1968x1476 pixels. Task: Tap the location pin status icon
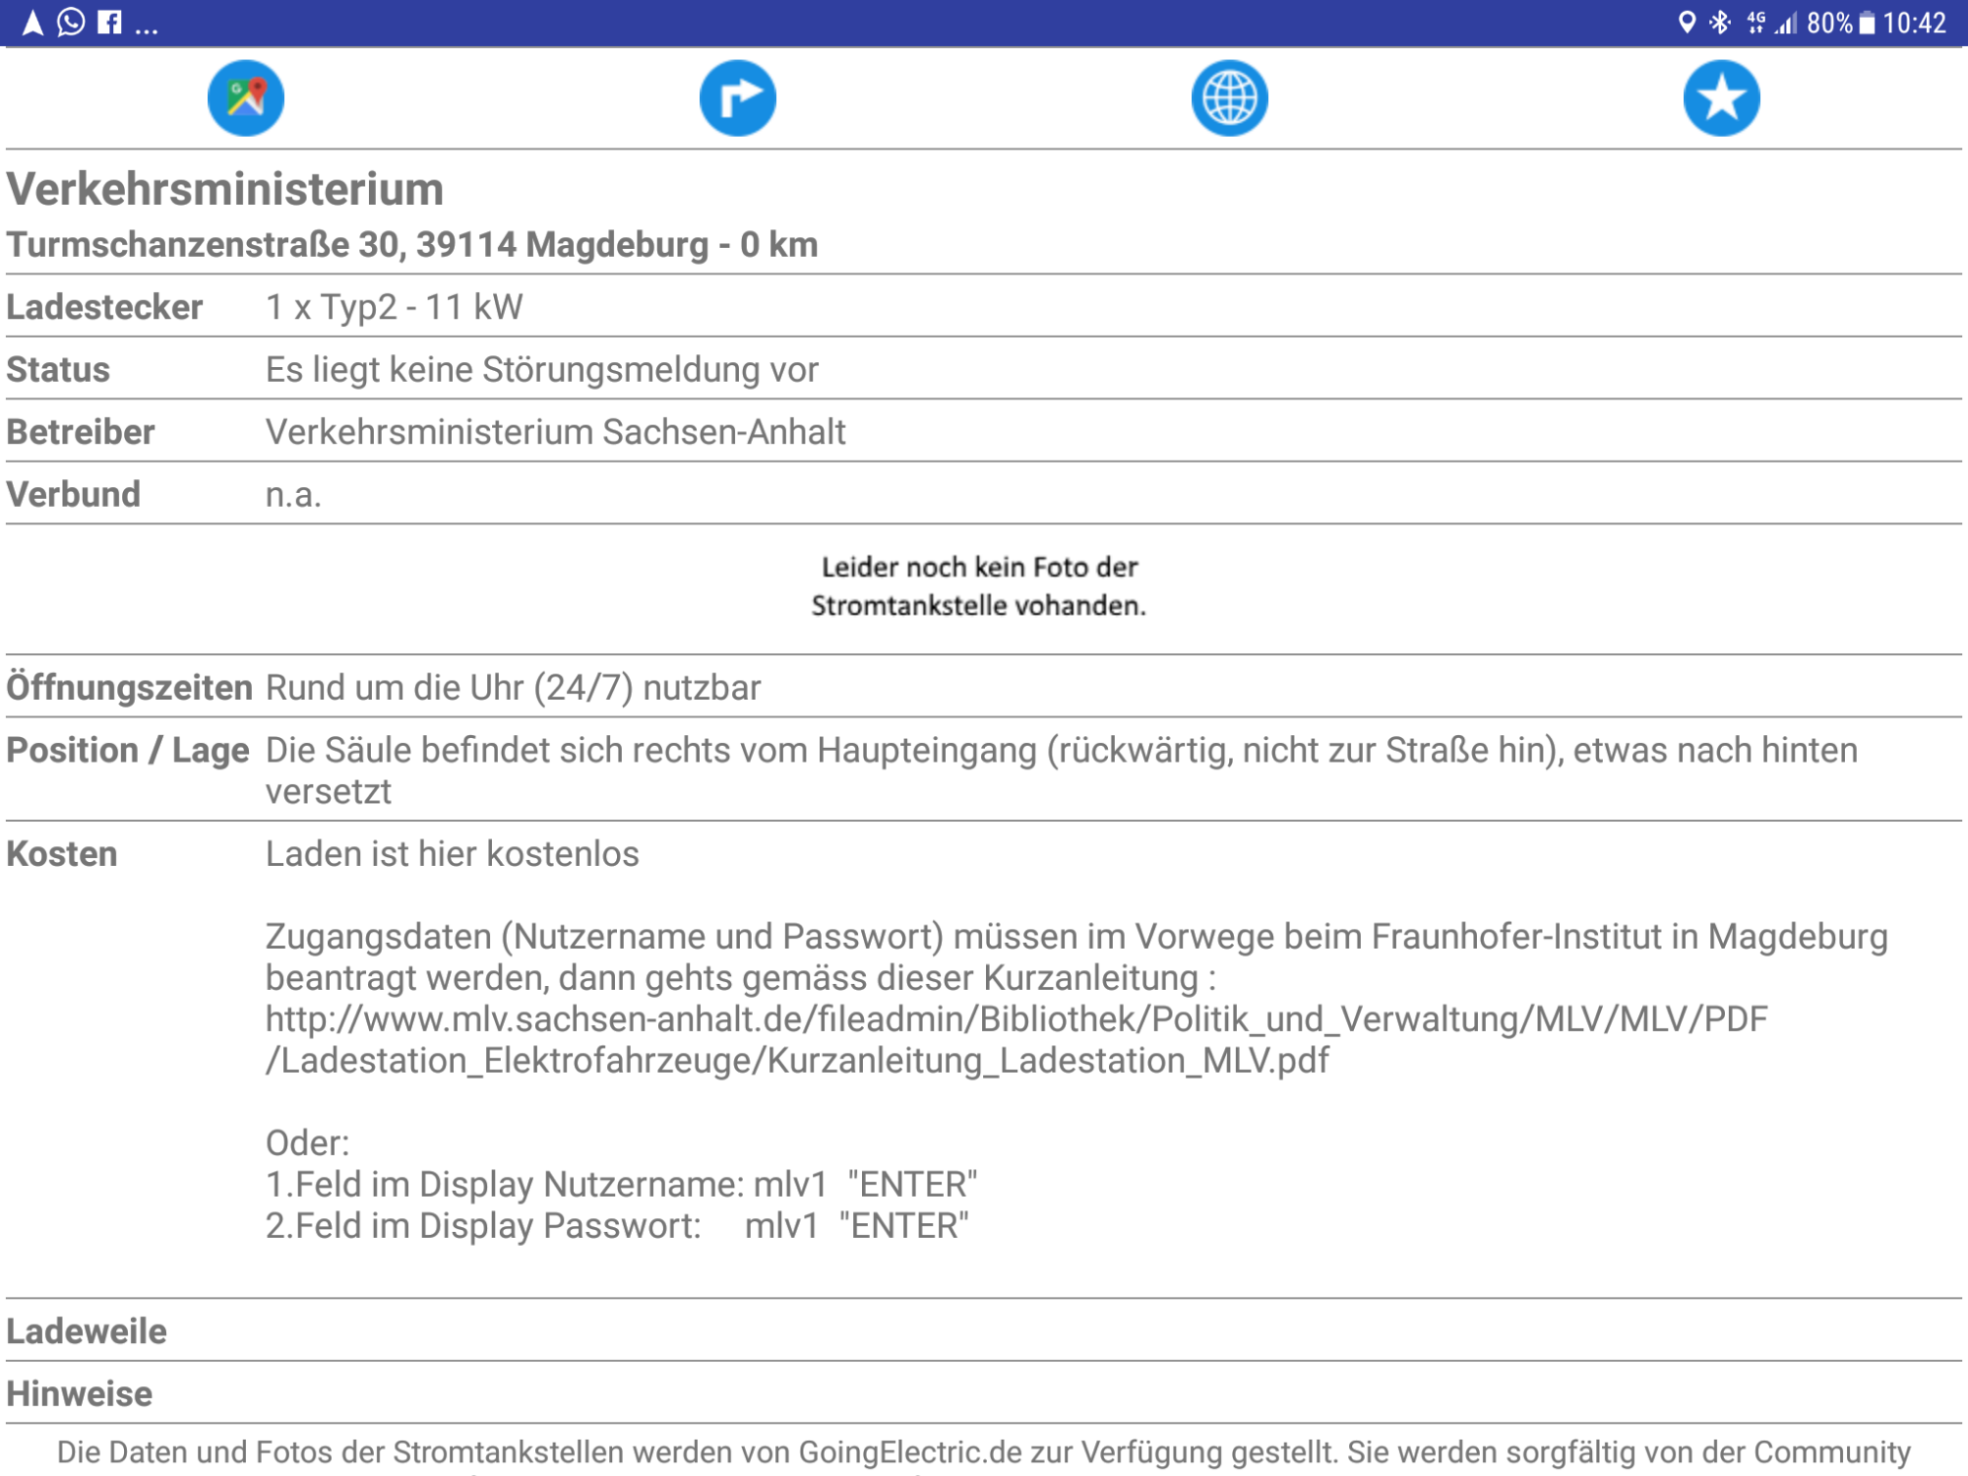click(1687, 22)
